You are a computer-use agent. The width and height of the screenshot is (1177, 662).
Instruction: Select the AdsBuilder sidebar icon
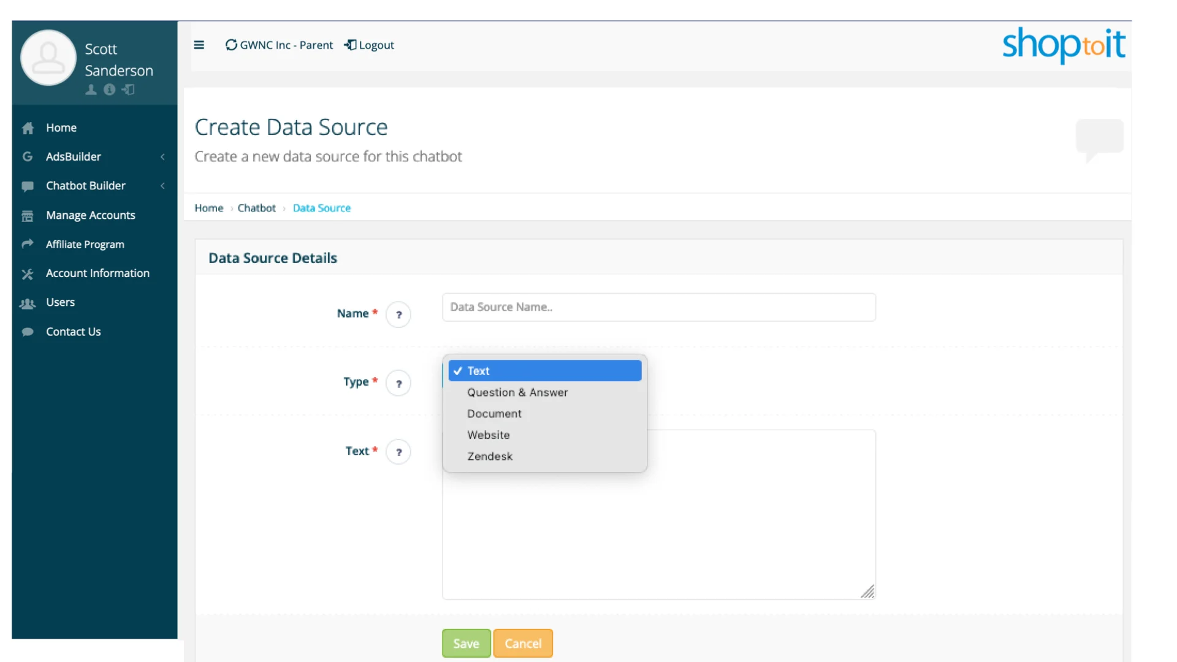click(28, 157)
